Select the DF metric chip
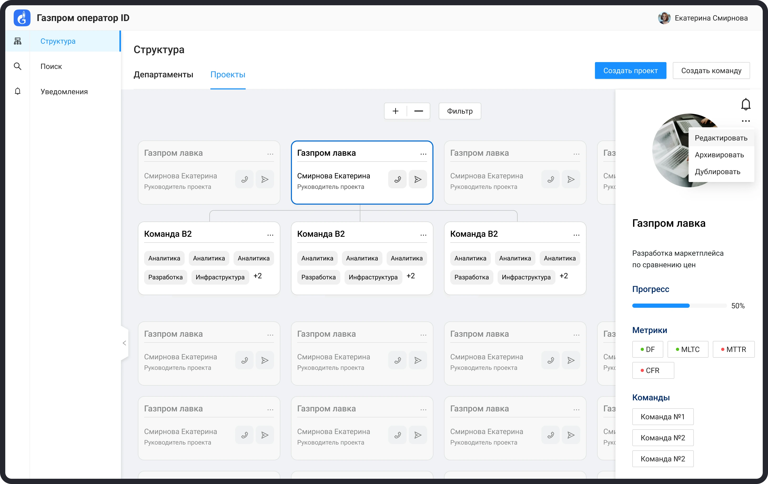The width and height of the screenshot is (768, 484). [x=648, y=349]
